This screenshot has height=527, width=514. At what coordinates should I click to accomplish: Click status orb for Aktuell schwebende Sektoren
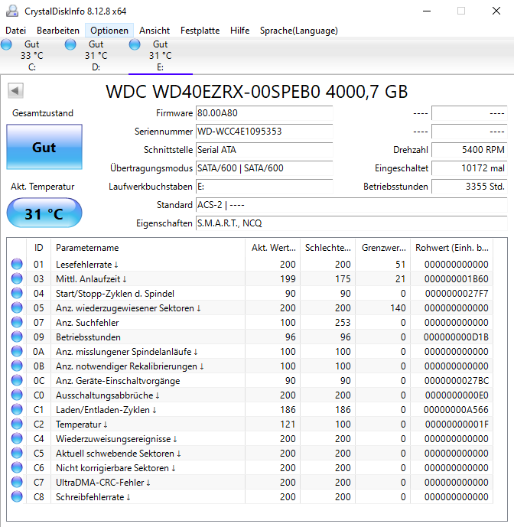click(17, 453)
